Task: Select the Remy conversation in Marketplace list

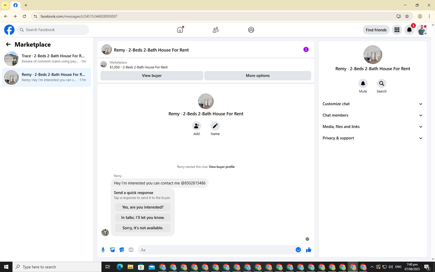Action: [47, 77]
